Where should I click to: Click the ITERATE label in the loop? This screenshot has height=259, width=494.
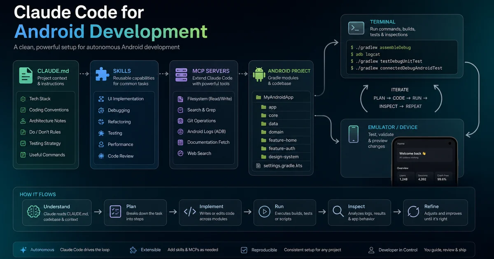tap(400, 90)
